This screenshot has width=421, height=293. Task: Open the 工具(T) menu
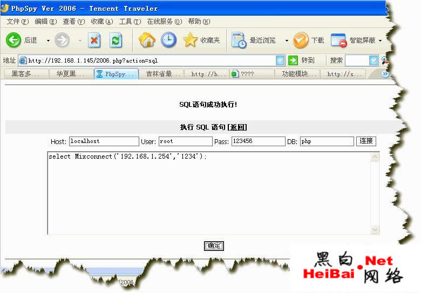pyautogui.click(x=130, y=22)
